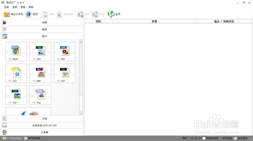Image resolution: width=253 pixels, height=141 pixels.
Task: Click the 开始 start toolbar icon
Action: [95, 14]
